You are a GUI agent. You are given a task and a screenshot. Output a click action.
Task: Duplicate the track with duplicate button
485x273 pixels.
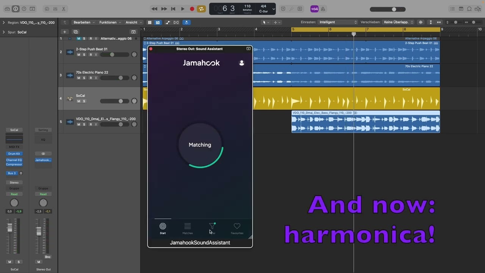coord(76,32)
